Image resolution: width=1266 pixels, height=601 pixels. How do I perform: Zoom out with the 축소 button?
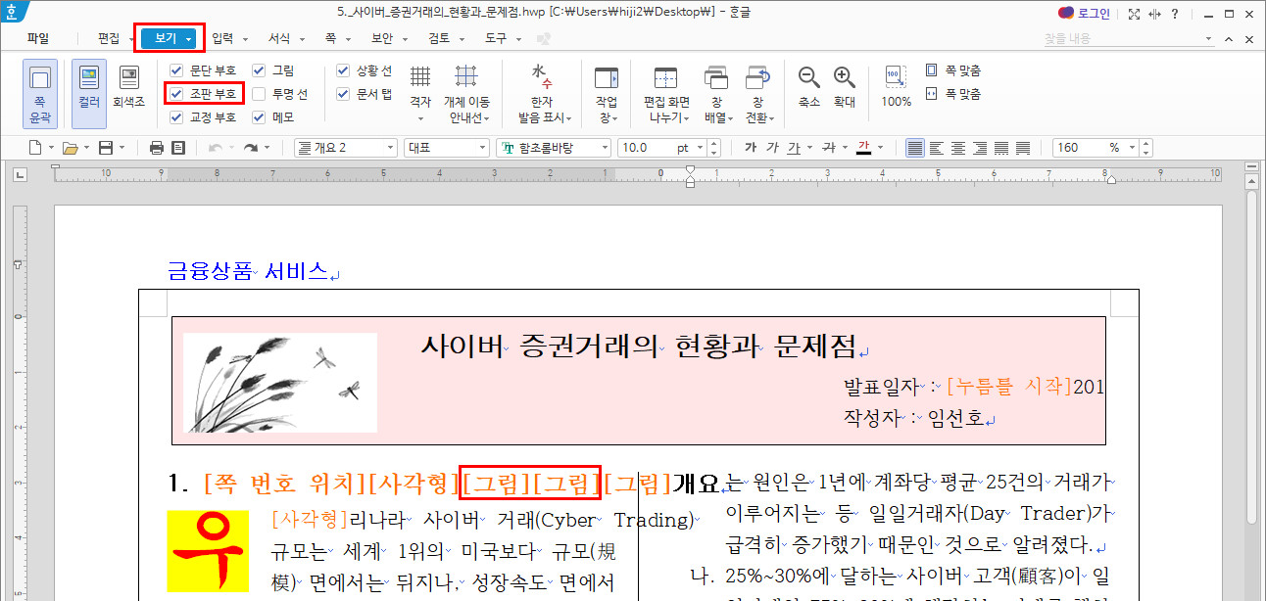pyautogui.click(x=809, y=86)
